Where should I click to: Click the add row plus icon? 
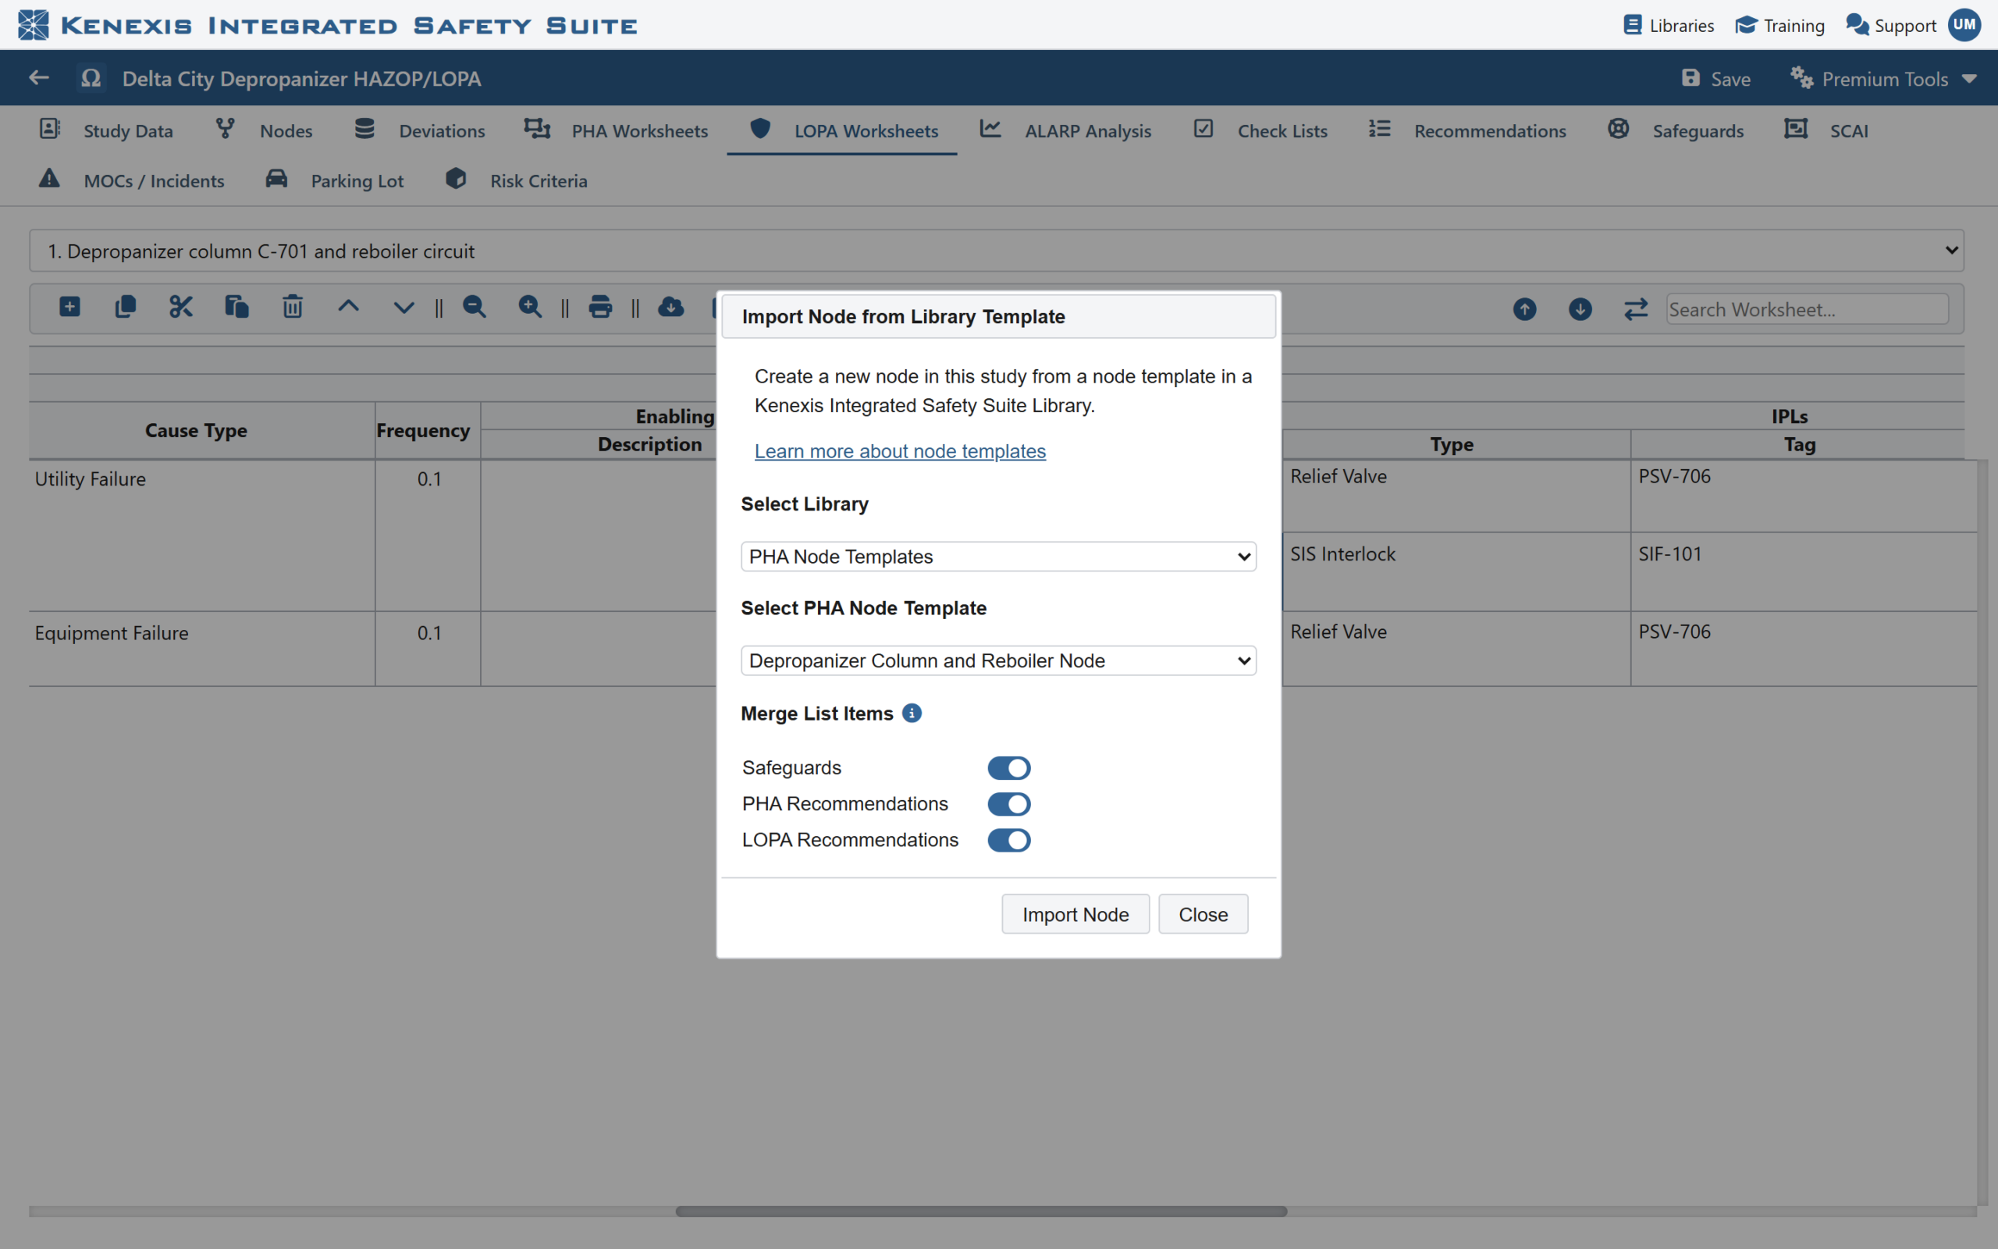(70, 308)
